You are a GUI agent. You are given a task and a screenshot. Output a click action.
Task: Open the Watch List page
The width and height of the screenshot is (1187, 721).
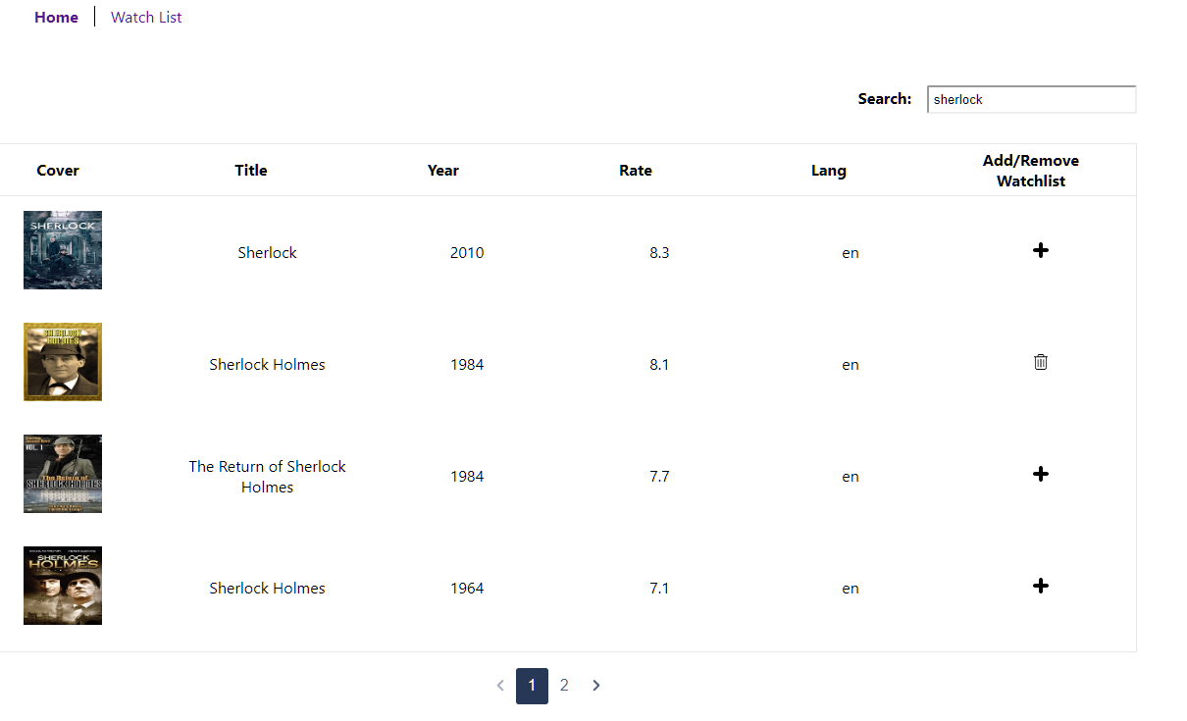tap(146, 18)
